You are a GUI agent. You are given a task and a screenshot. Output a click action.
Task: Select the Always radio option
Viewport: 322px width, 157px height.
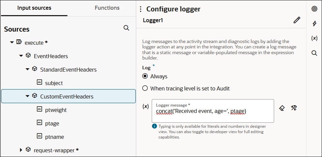145,76
